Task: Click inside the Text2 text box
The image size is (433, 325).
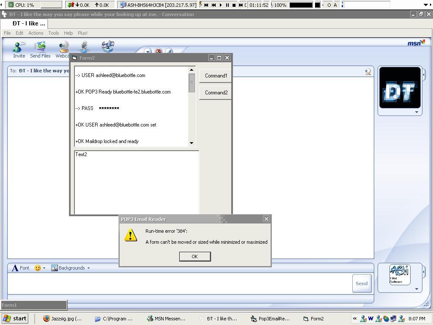Action: 136,182
